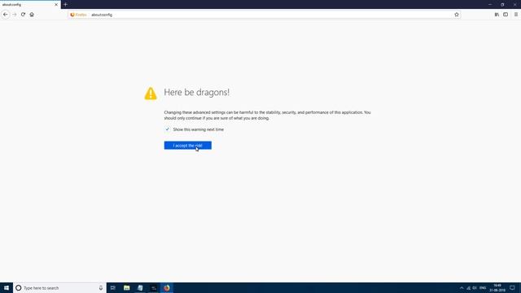
Task: Click the Type here to search box
Action: click(x=59, y=288)
